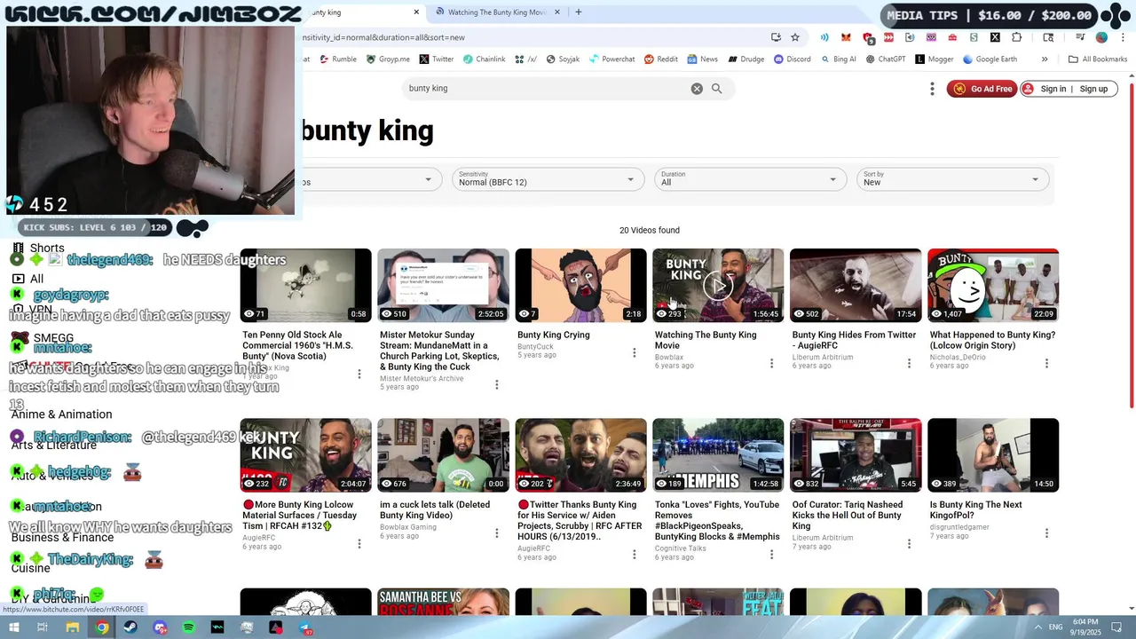
Task: Open options for Mister Metokur Sunday Stream video
Action: 496,384
